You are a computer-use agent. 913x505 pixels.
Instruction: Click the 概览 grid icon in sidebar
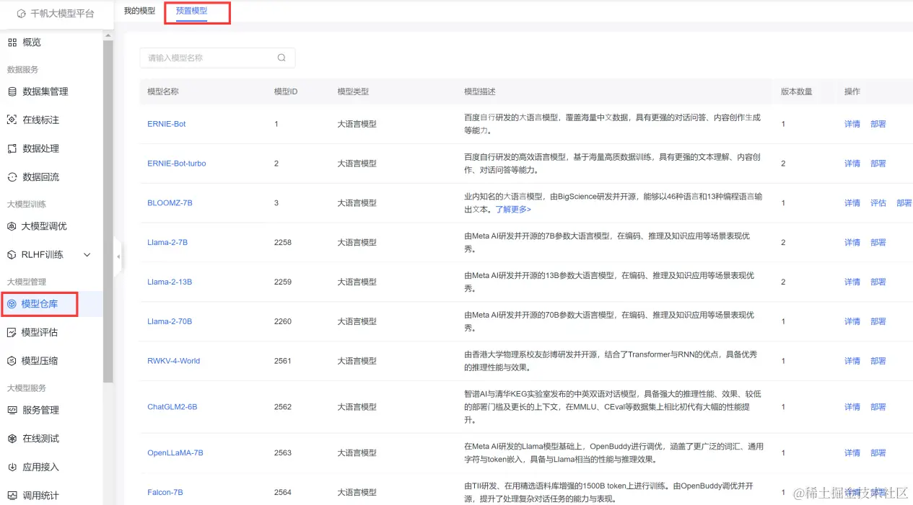tap(12, 43)
